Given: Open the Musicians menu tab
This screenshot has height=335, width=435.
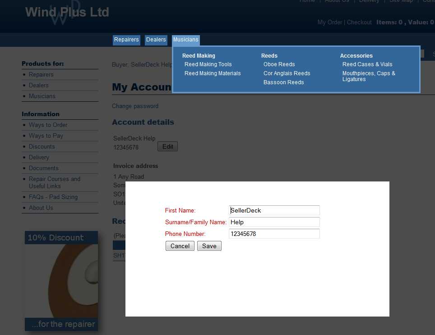Looking at the screenshot, I should pos(185,40).
